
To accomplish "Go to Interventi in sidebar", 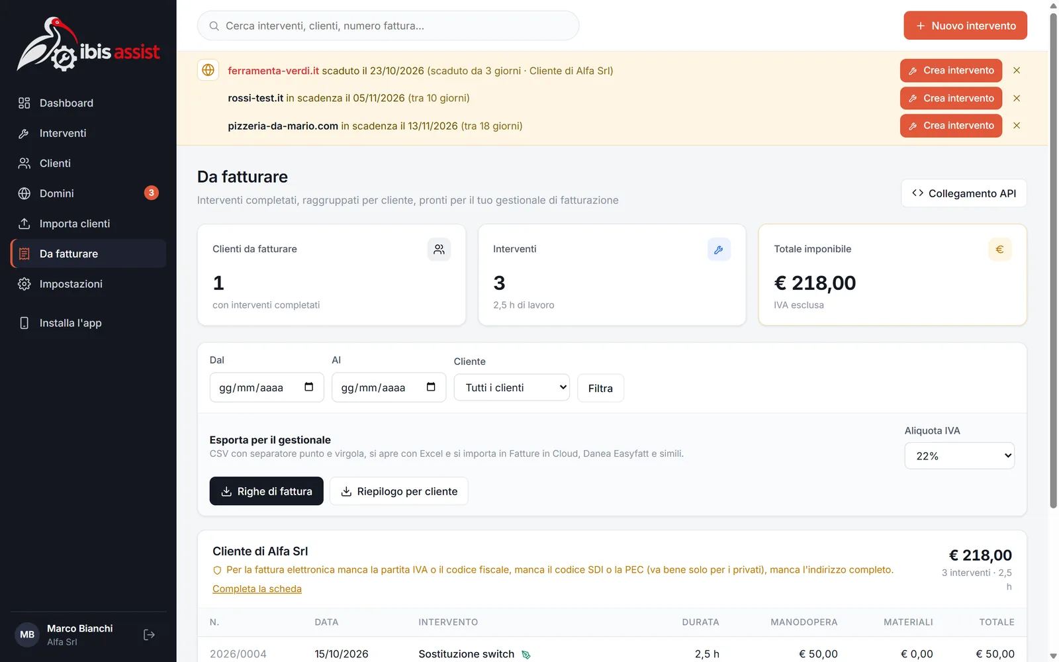I will tap(88, 133).
